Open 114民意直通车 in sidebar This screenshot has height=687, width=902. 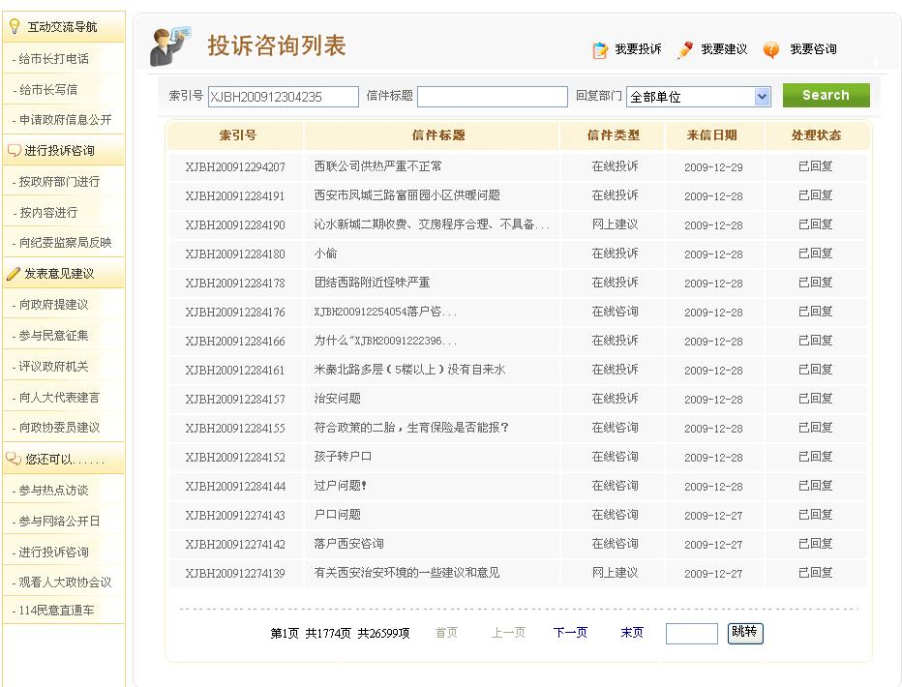(56, 611)
